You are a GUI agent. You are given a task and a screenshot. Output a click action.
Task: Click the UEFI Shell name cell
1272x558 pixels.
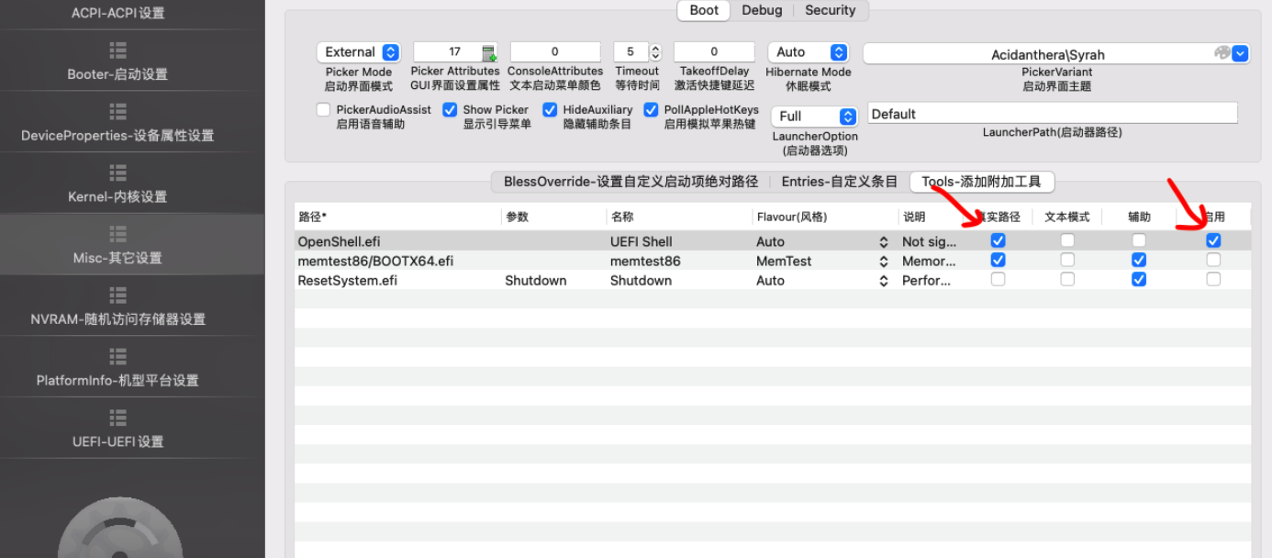point(678,241)
